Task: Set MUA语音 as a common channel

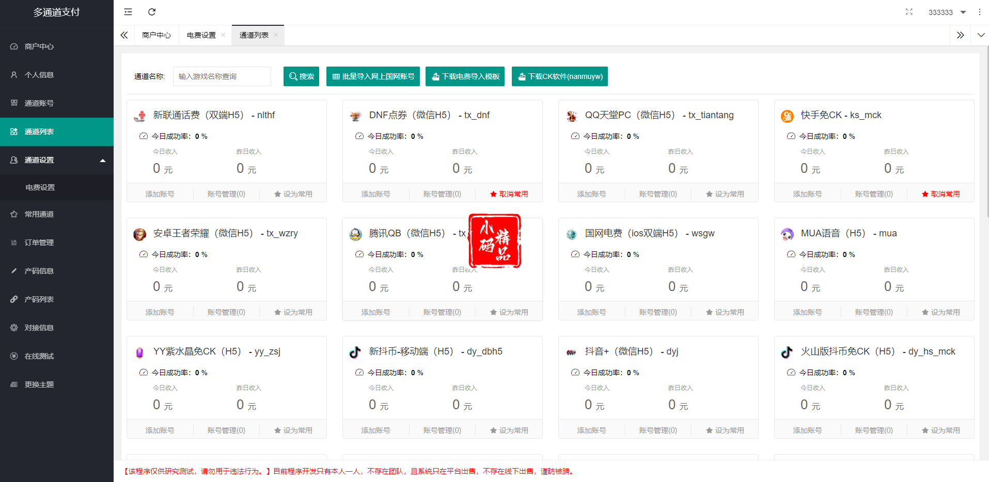Action: [940, 312]
